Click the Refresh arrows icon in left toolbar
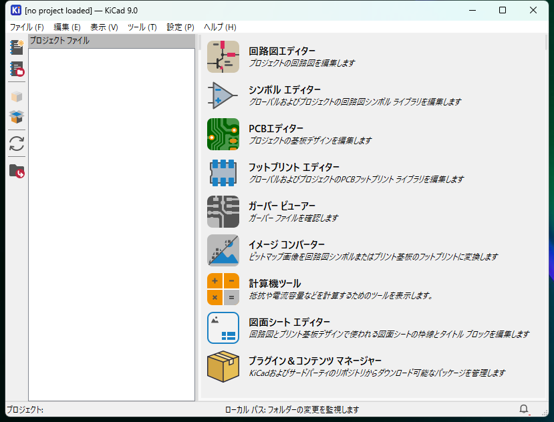The width and height of the screenshot is (554, 422). point(17,144)
